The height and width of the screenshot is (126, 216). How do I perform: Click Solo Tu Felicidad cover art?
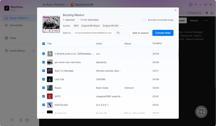pyautogui.click(x=50, y=71)
